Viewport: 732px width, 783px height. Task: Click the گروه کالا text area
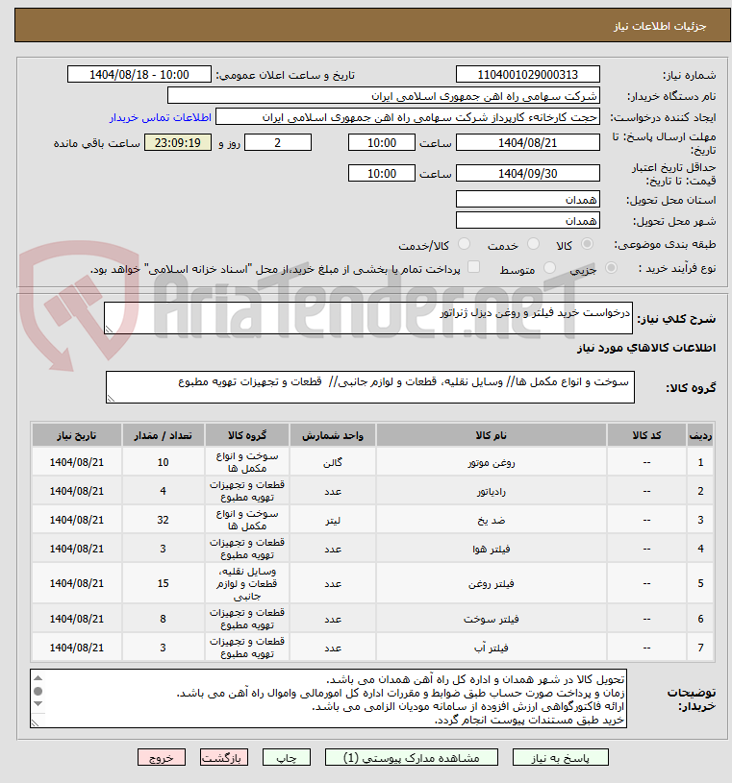(370, 386)
